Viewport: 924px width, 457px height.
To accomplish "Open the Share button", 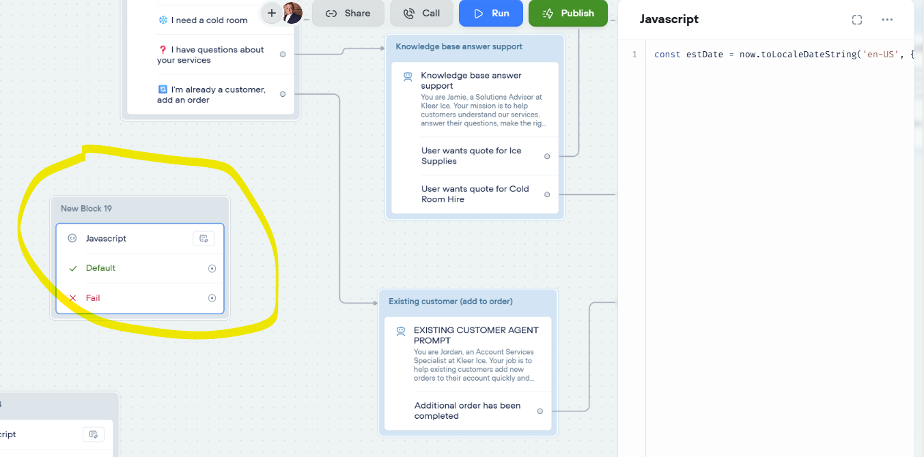I will click(x=348, y=13).
